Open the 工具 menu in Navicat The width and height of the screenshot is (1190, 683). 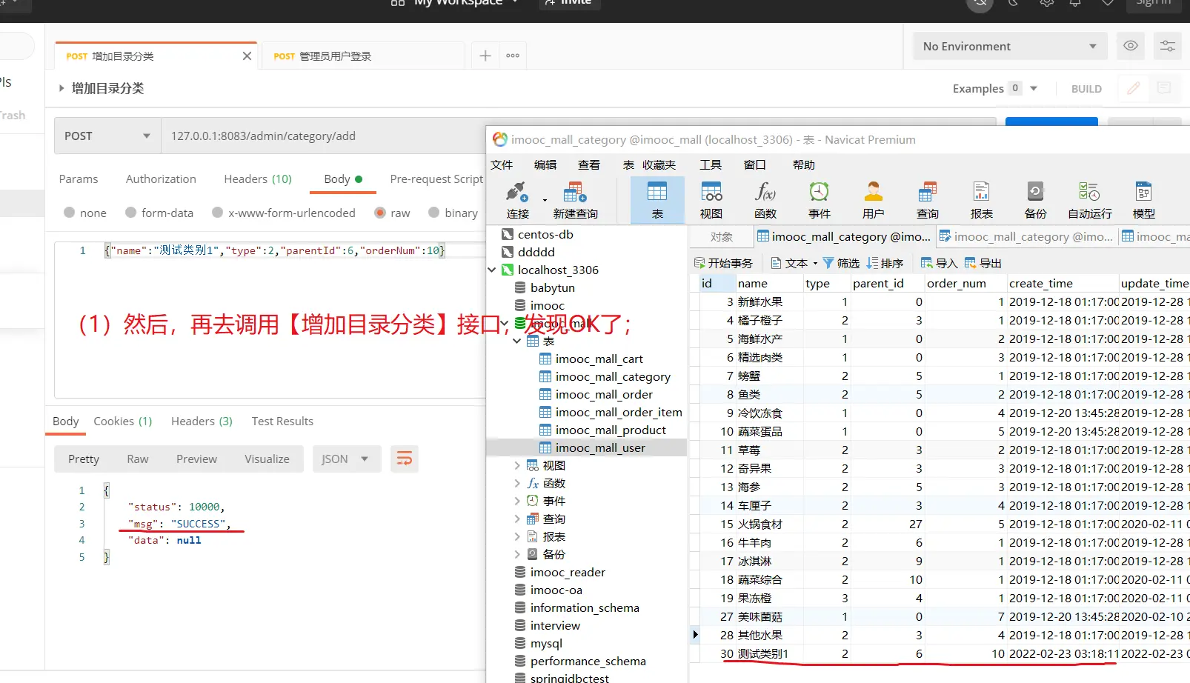711,165
